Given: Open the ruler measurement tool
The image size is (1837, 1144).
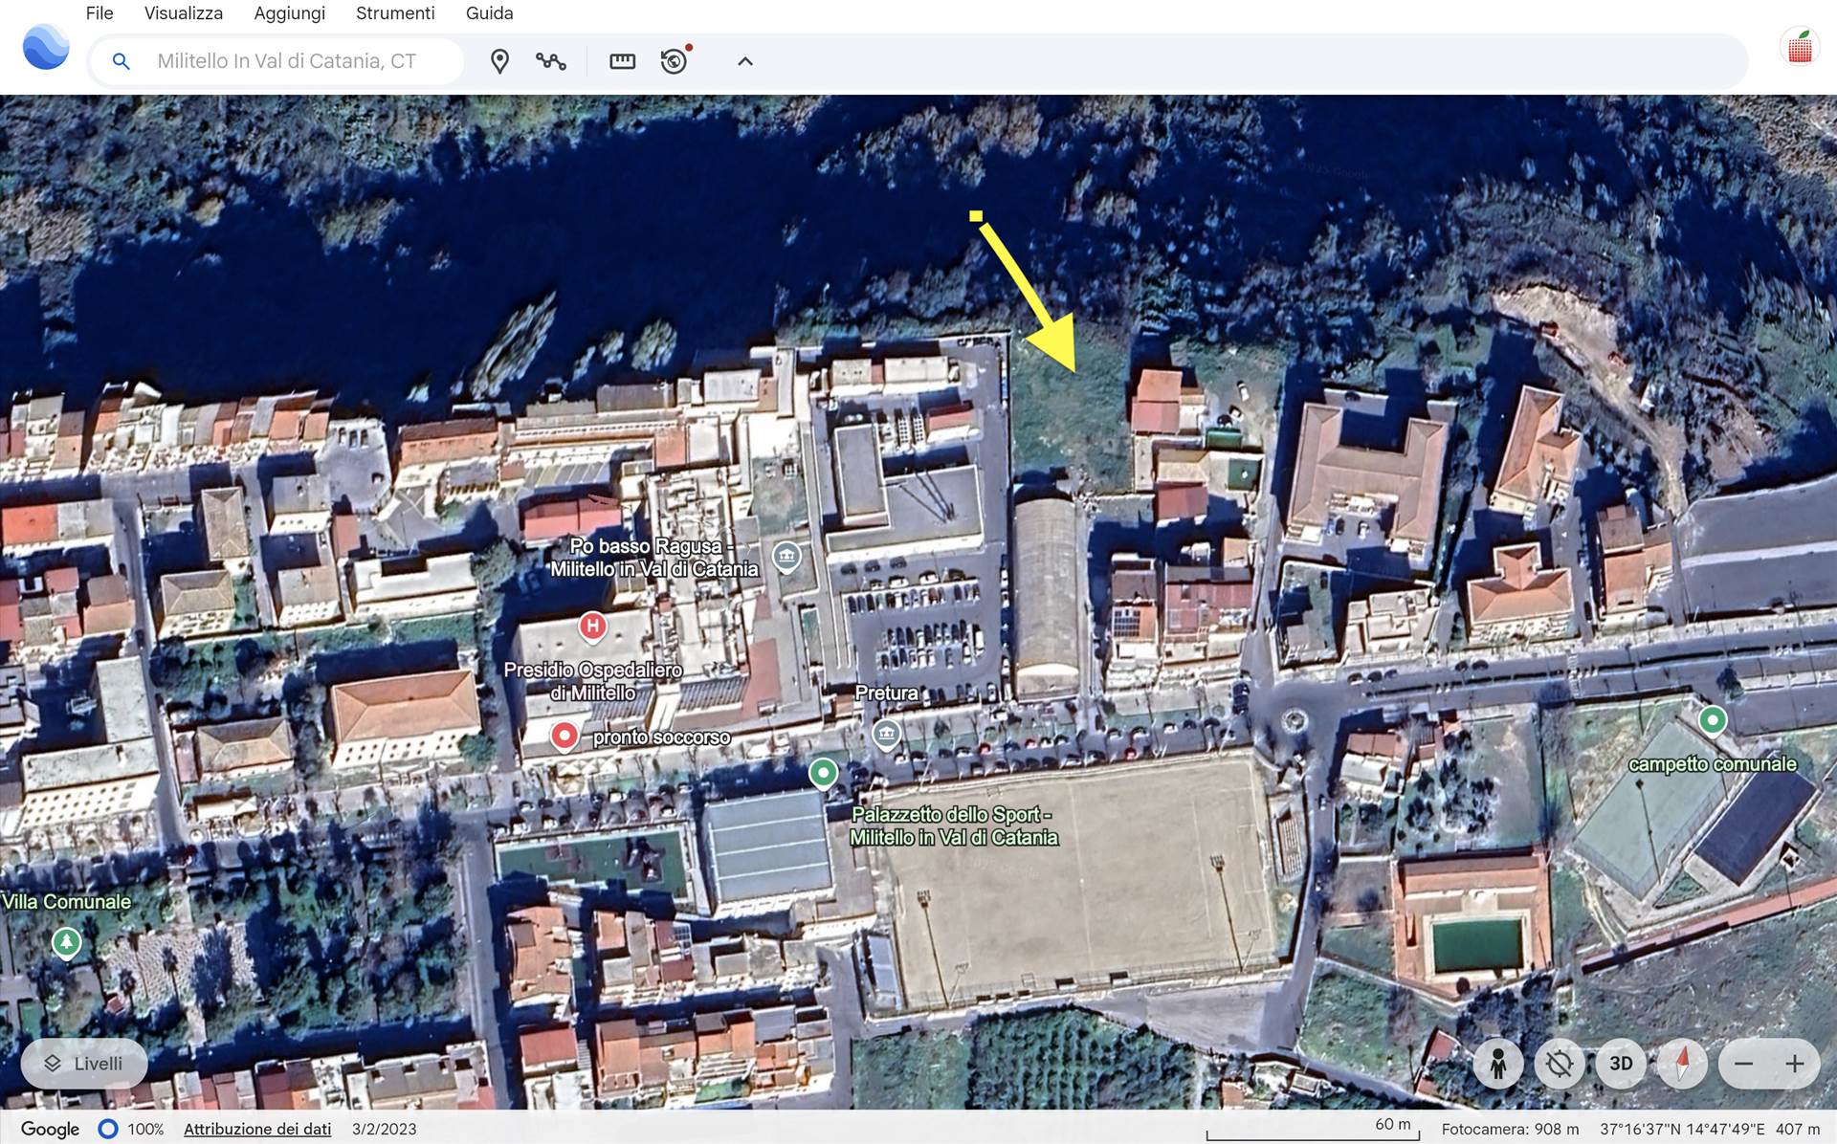Looking at the screenshot, I should [622, 61].
